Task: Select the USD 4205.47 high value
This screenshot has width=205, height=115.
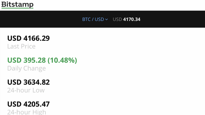Action: pos(29,104)
